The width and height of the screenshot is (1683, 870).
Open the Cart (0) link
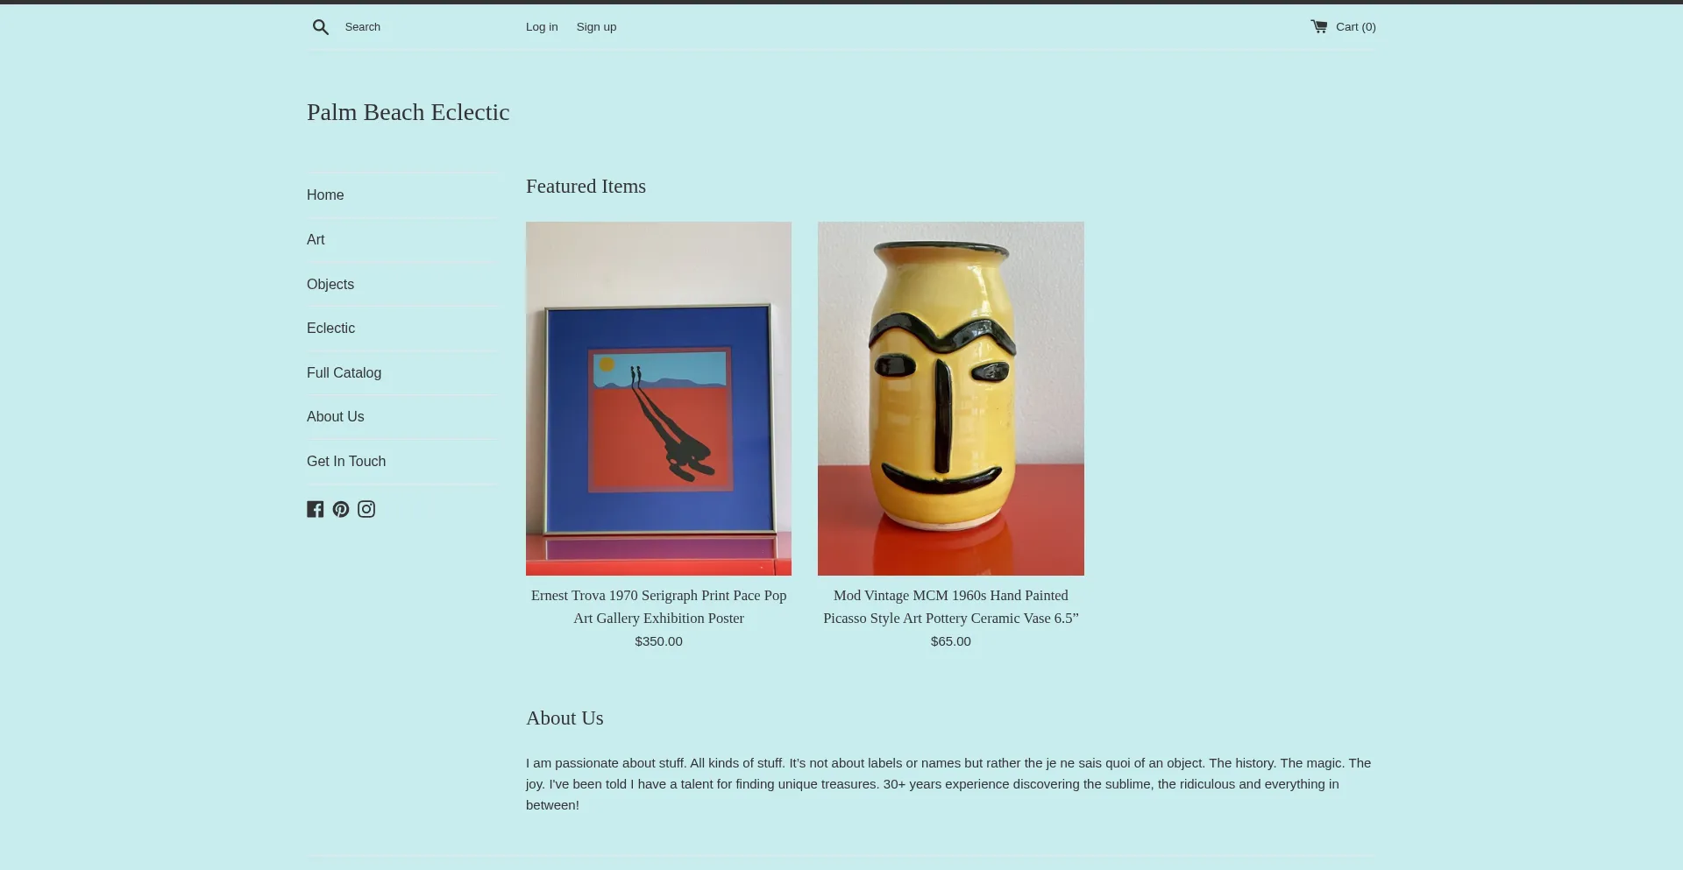[x=1344, y=27]
